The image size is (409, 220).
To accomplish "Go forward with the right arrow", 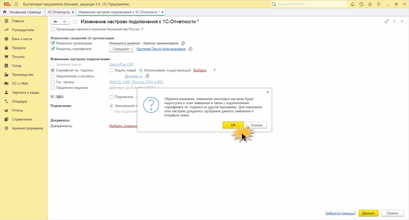I will pos(65,21).
